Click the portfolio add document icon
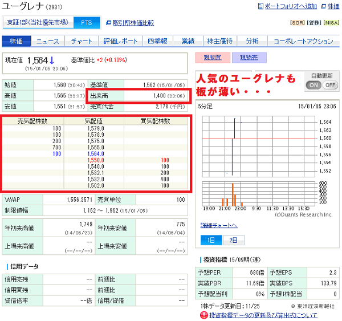 coord(260,6)
